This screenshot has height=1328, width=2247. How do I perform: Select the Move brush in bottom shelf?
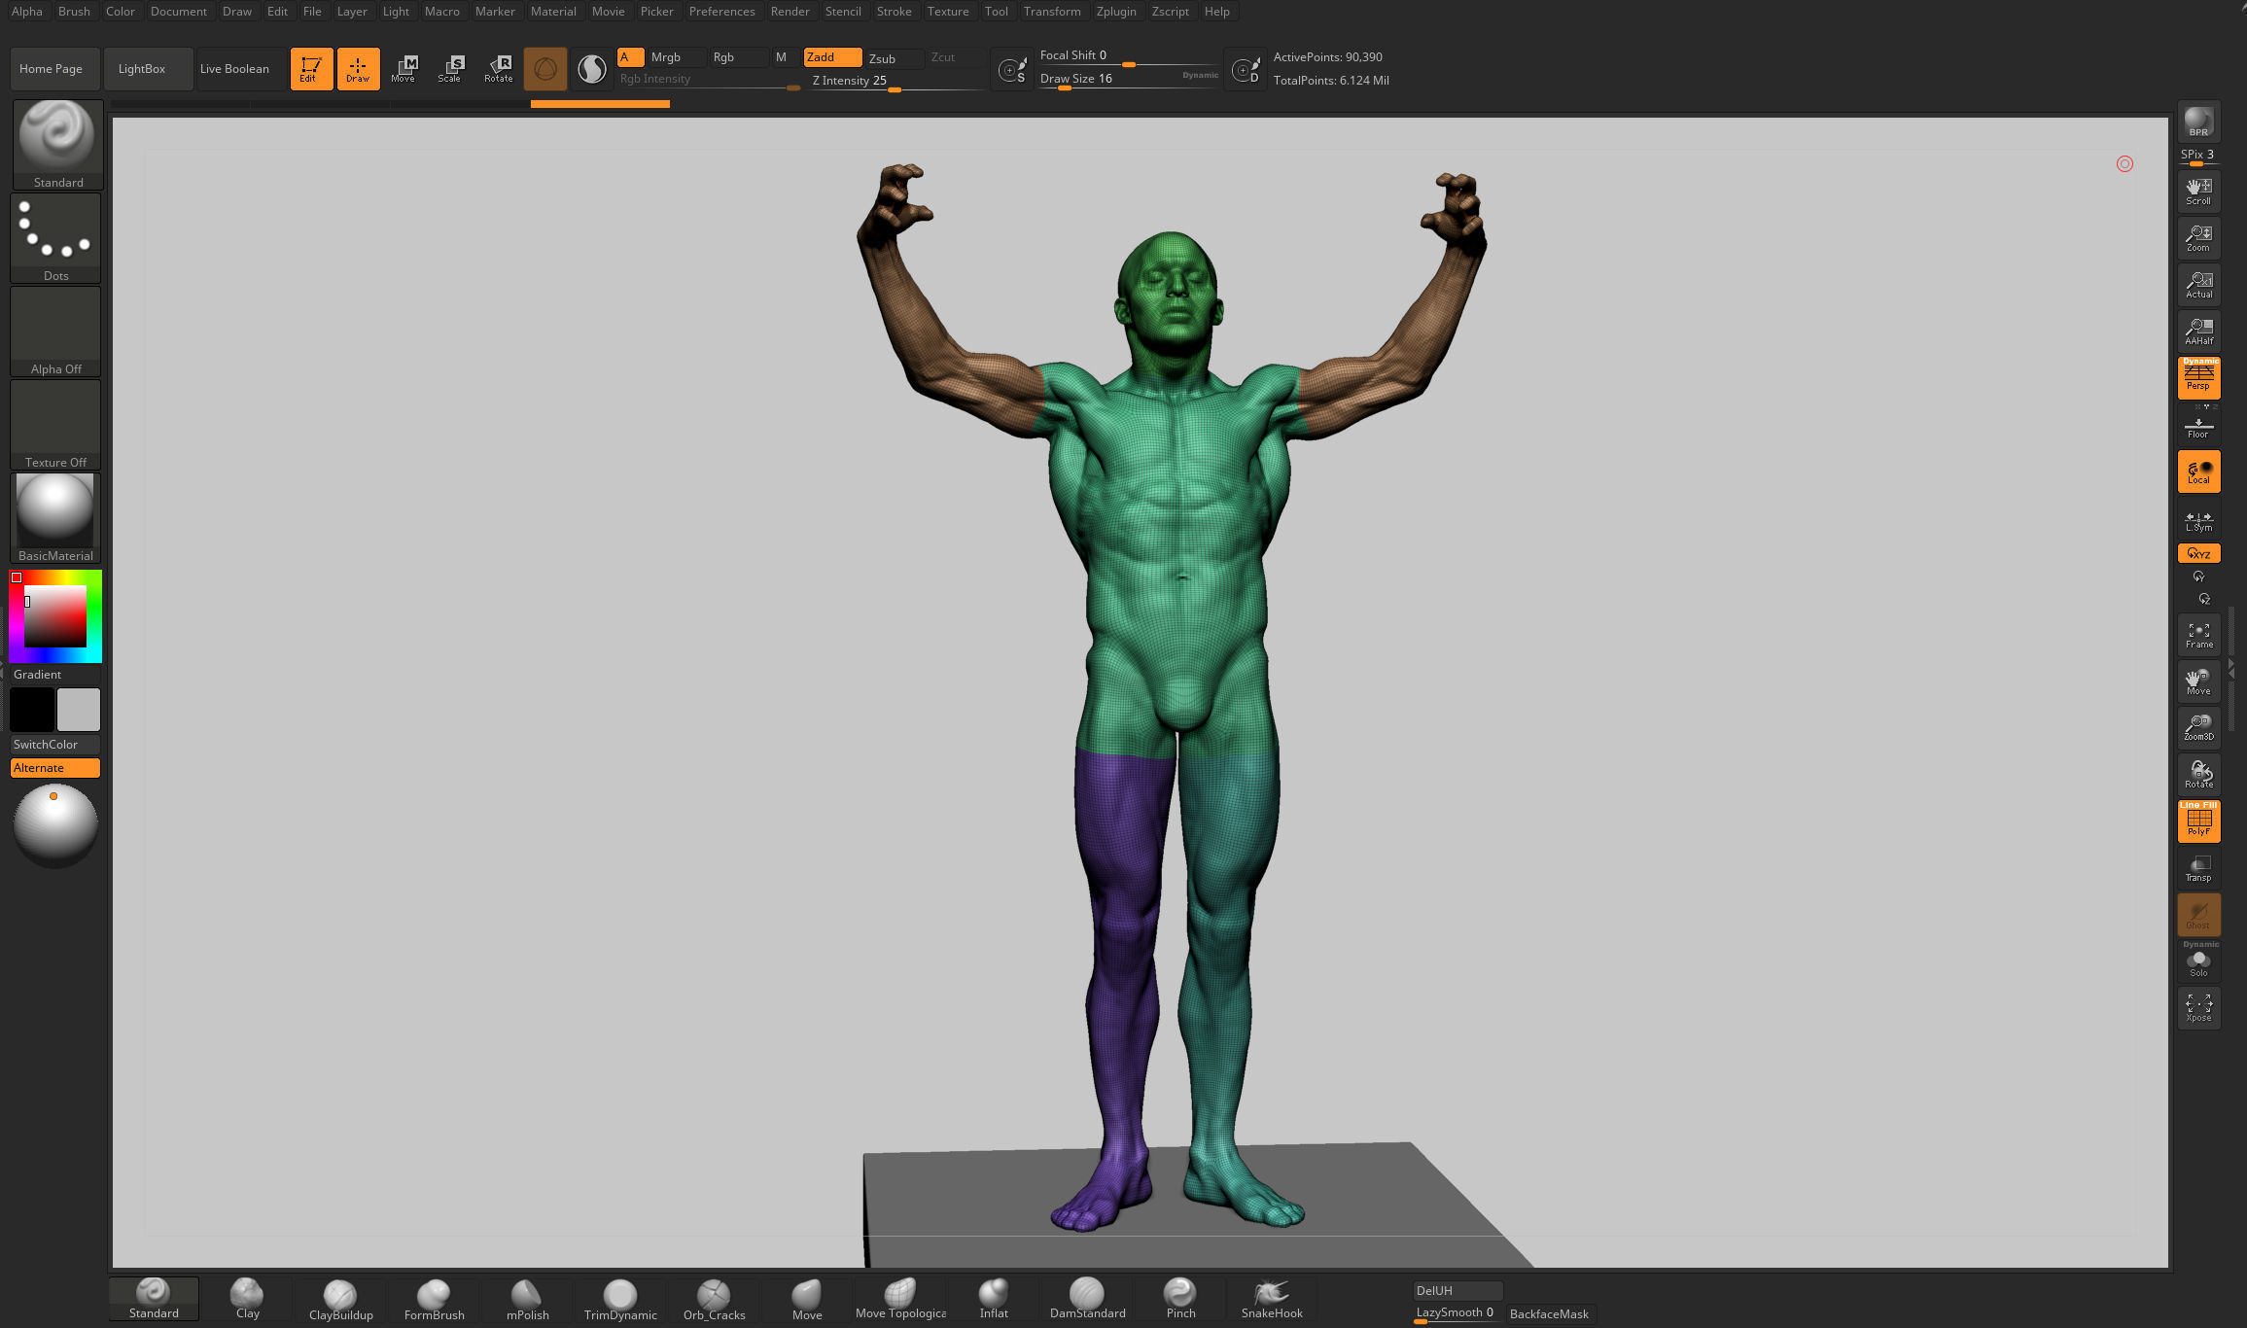807,1300
